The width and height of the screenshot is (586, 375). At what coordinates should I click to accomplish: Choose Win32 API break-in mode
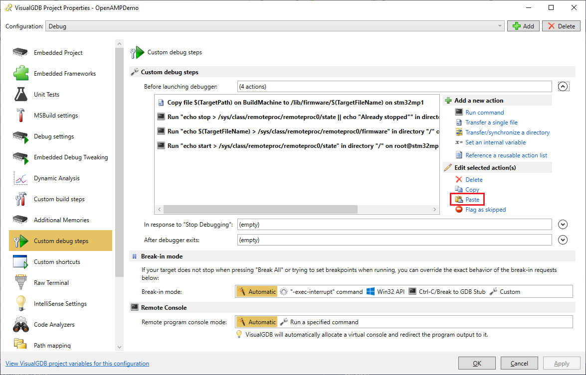coord(386,292)
